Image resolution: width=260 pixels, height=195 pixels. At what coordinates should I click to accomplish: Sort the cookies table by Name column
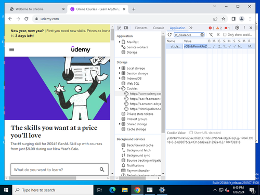pos(174,41)
